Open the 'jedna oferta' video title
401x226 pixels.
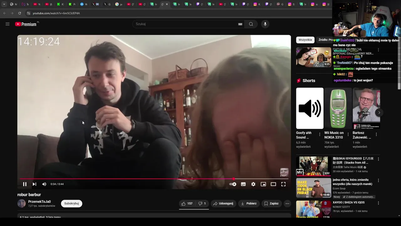coord(352,182)
